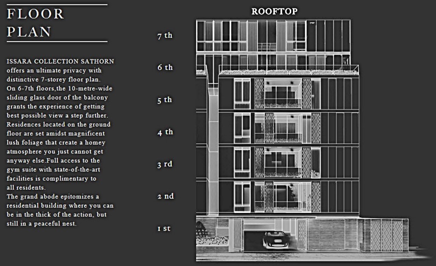
Task: Click the 2 nd floor label
Action: [165, 197]
